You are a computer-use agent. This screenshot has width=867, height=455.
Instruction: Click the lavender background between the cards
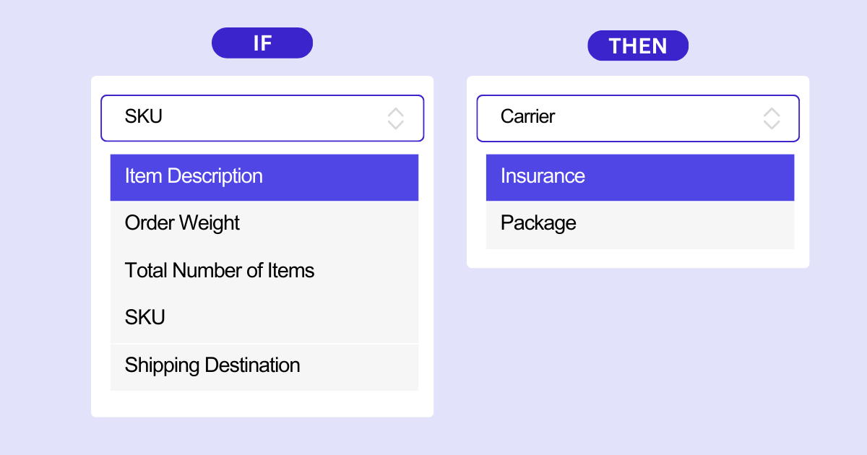tap(450, 246)
